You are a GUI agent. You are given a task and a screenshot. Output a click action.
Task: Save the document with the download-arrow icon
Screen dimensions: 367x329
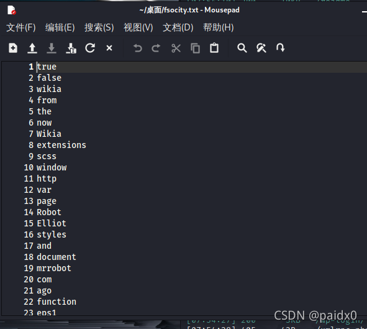pyautogui.click(x=52, y=49)
